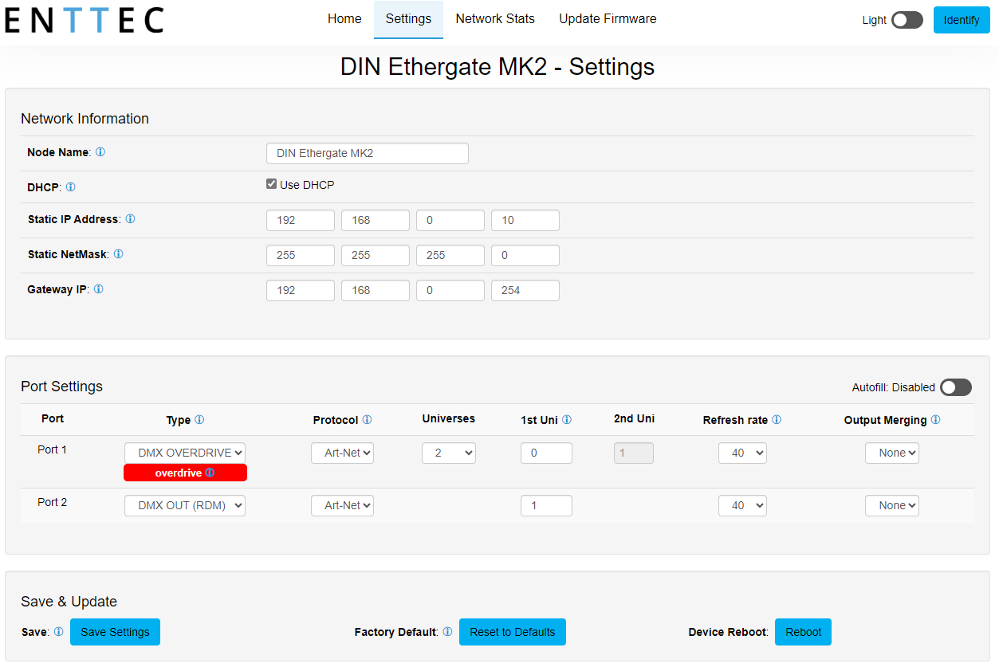999x671 pixels.
Task: Click the info icon beside Protocol header
Action: pyautogui.click(x=367, y=419)
